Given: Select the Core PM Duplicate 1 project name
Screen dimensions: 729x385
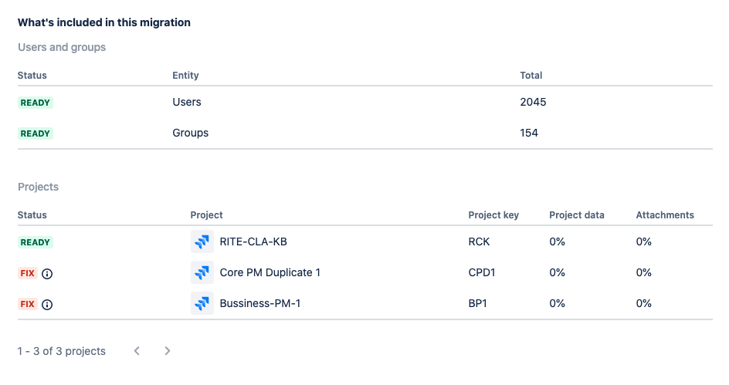Looking at the screenshot, I should (x=270, y=272).
